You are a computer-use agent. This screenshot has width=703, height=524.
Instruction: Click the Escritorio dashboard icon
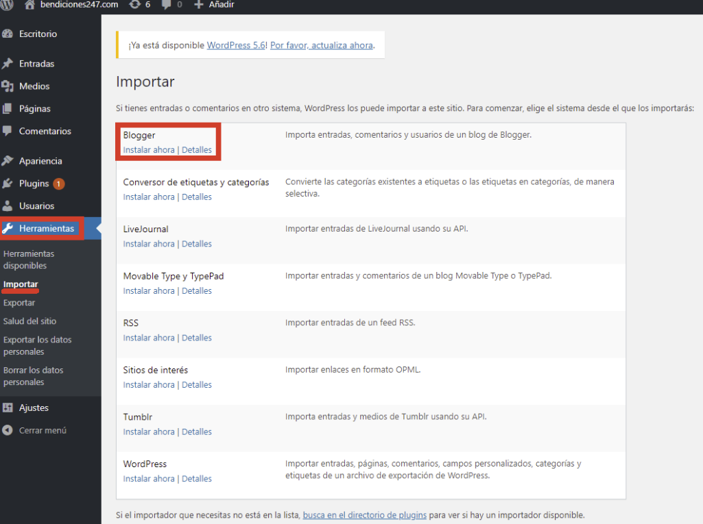tap(7, 34)
